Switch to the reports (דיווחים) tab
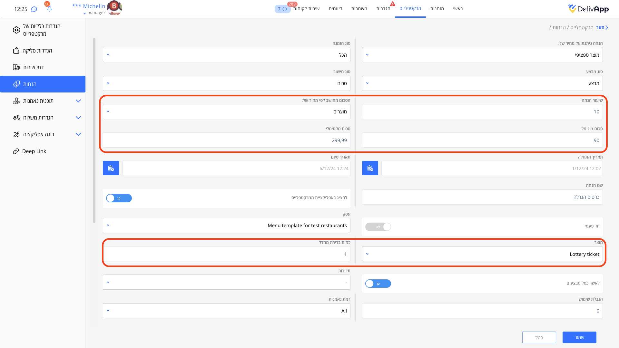 point(335,9)
